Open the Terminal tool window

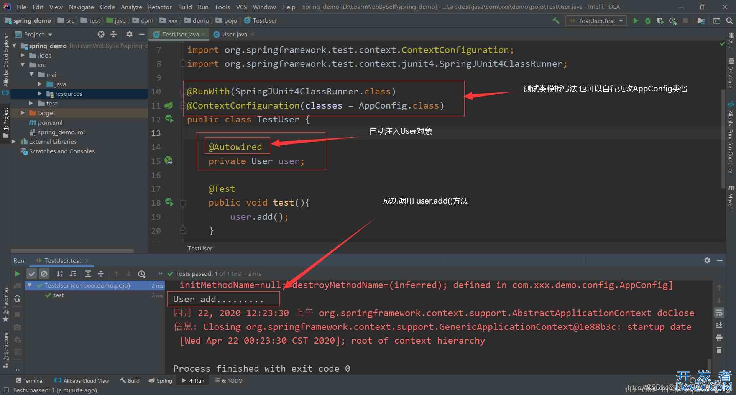pyautogui.click(x=30, y=381)
